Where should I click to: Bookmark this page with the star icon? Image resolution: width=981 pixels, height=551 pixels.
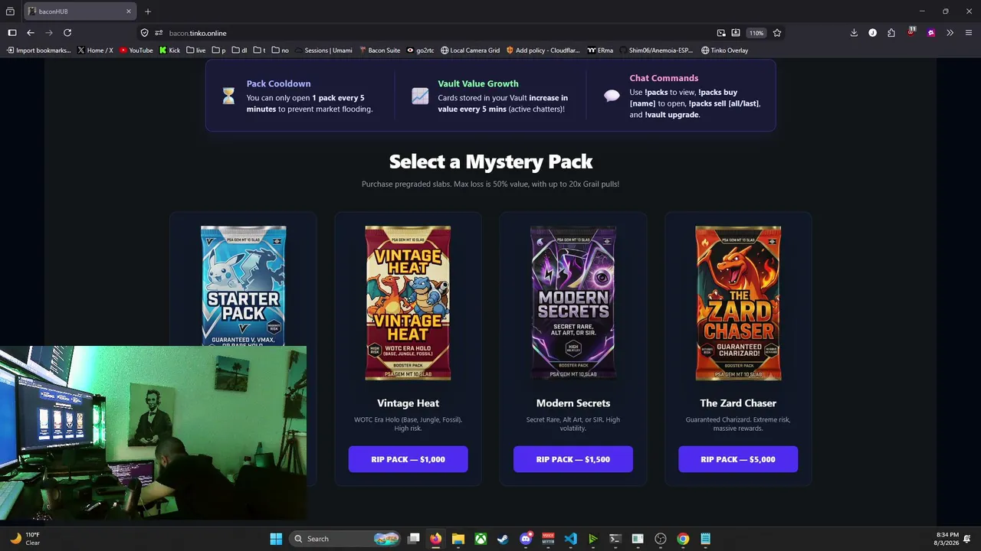(777, 33)
